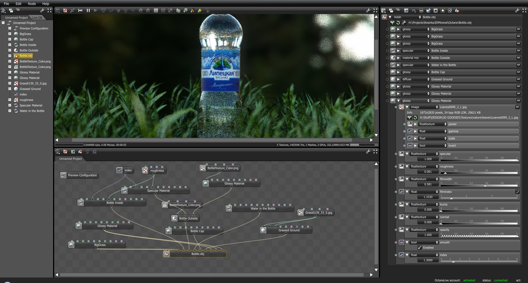
Task: Select the Unnamed Project node graph tab
Action: point(71,159)
